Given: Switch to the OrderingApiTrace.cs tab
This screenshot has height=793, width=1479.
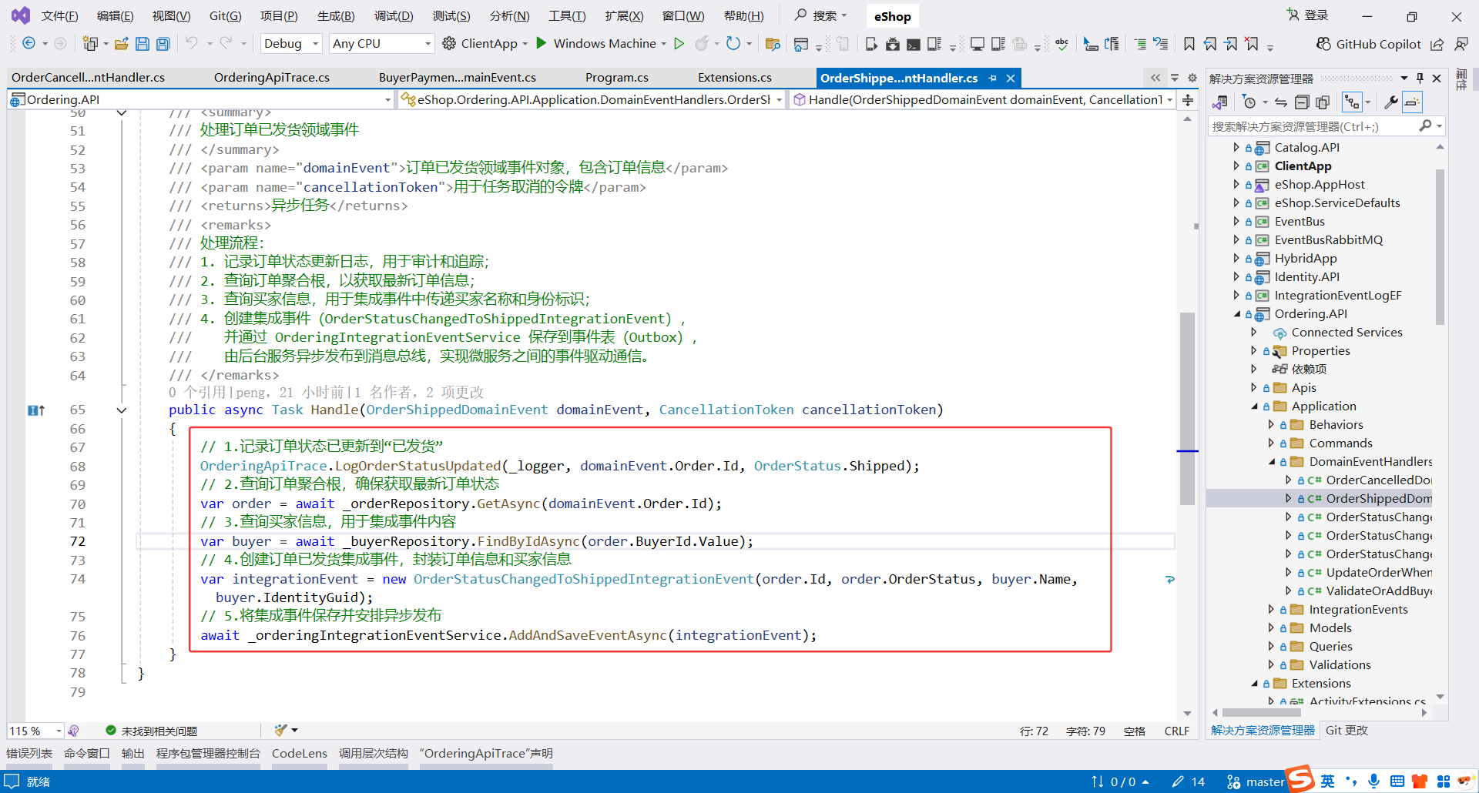Looking at the screenshot, I should point(272,78).
